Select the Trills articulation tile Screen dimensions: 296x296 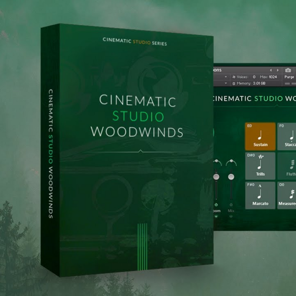(260, 166)
